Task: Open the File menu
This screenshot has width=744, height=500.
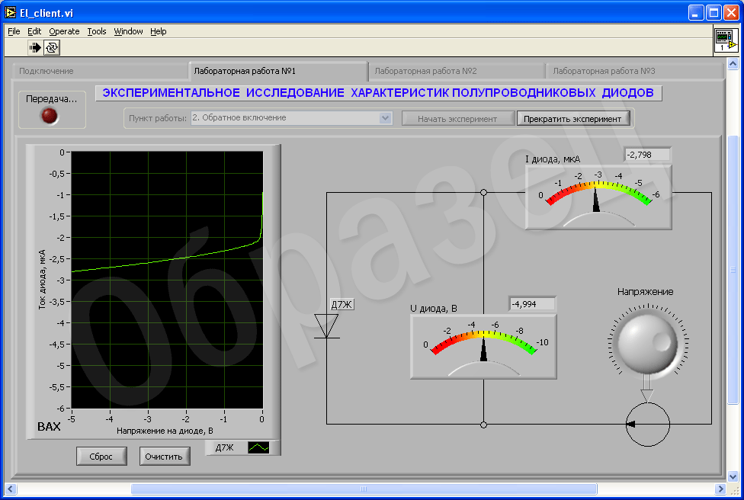Action: coord(14,31)
